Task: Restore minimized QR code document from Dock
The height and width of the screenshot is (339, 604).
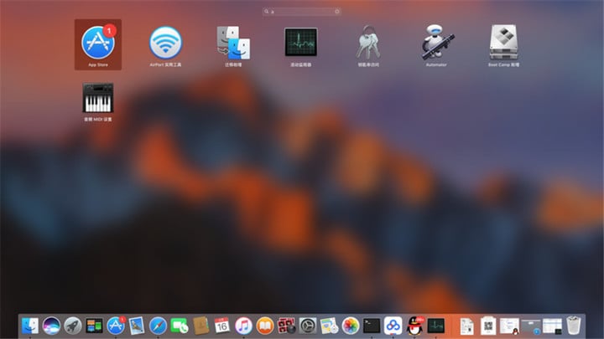Action: pyautogui.click(x=488, y=326)
